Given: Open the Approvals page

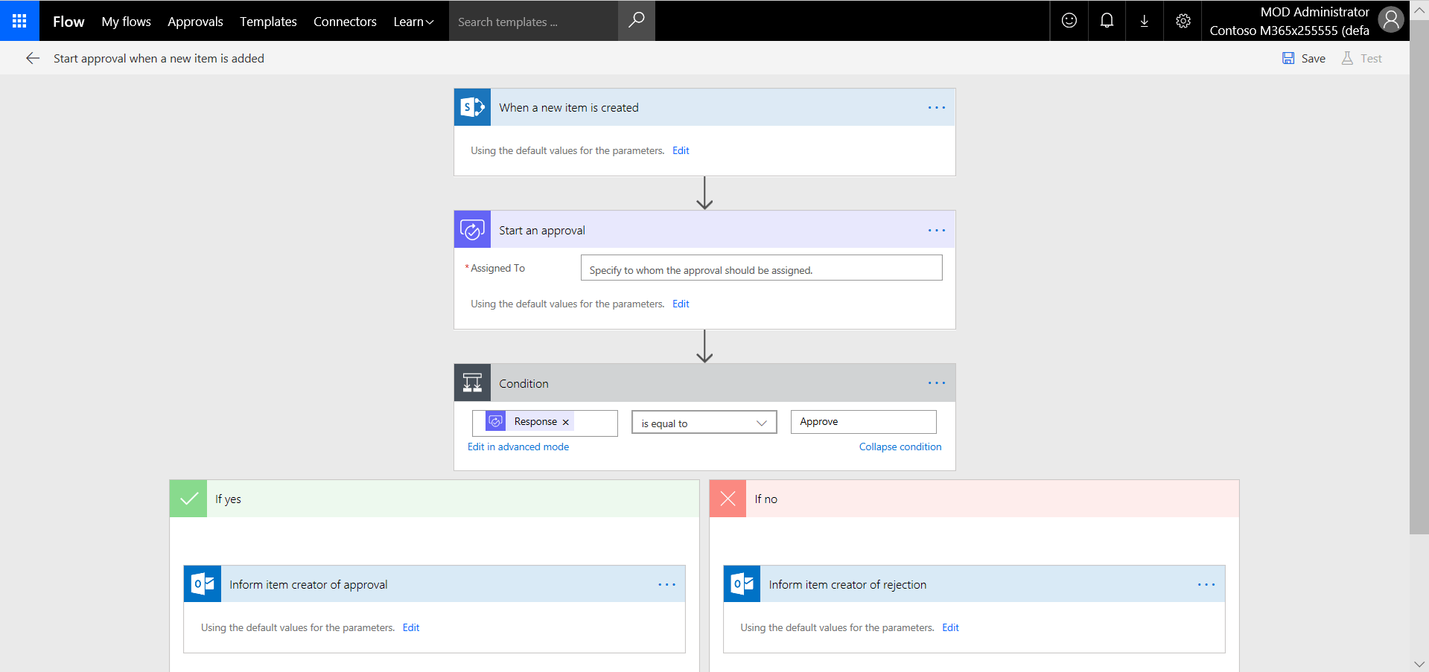Looking at the screenshot, I should pyautogui.click(x=195, y=22).
